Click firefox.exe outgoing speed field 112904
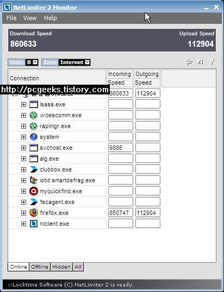This screenshot has width=224, height=292. point(147,213)
